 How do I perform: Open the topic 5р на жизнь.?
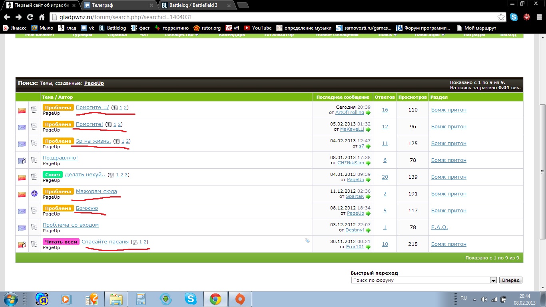pyautogui.click(x=94, y=141)
